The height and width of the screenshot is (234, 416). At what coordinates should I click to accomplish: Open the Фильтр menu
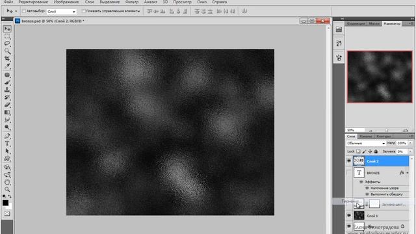(132, 2)
